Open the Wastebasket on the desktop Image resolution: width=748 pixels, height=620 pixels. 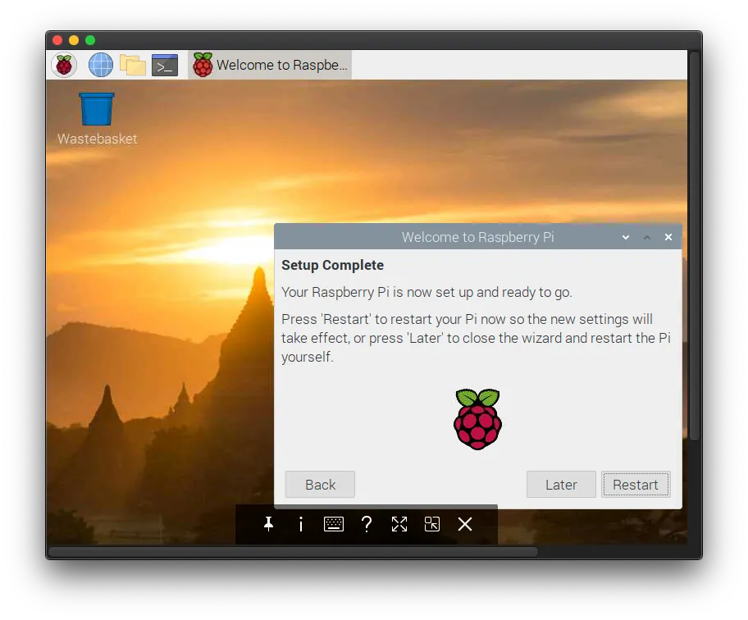pyautogui.click(x=96, y=107)
